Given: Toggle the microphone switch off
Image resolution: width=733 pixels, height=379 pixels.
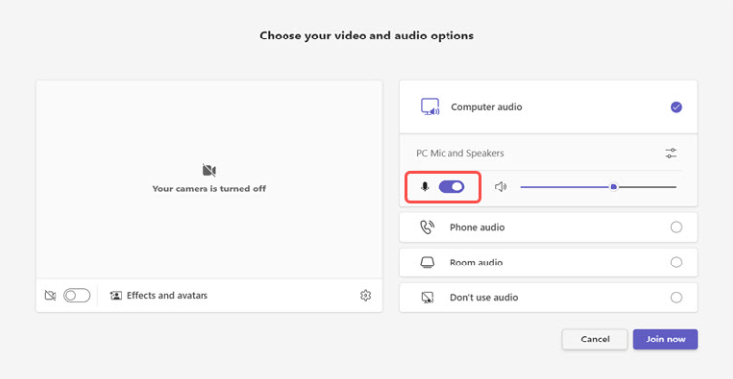Looking at the screenshot, I should (x=451, y=187).
